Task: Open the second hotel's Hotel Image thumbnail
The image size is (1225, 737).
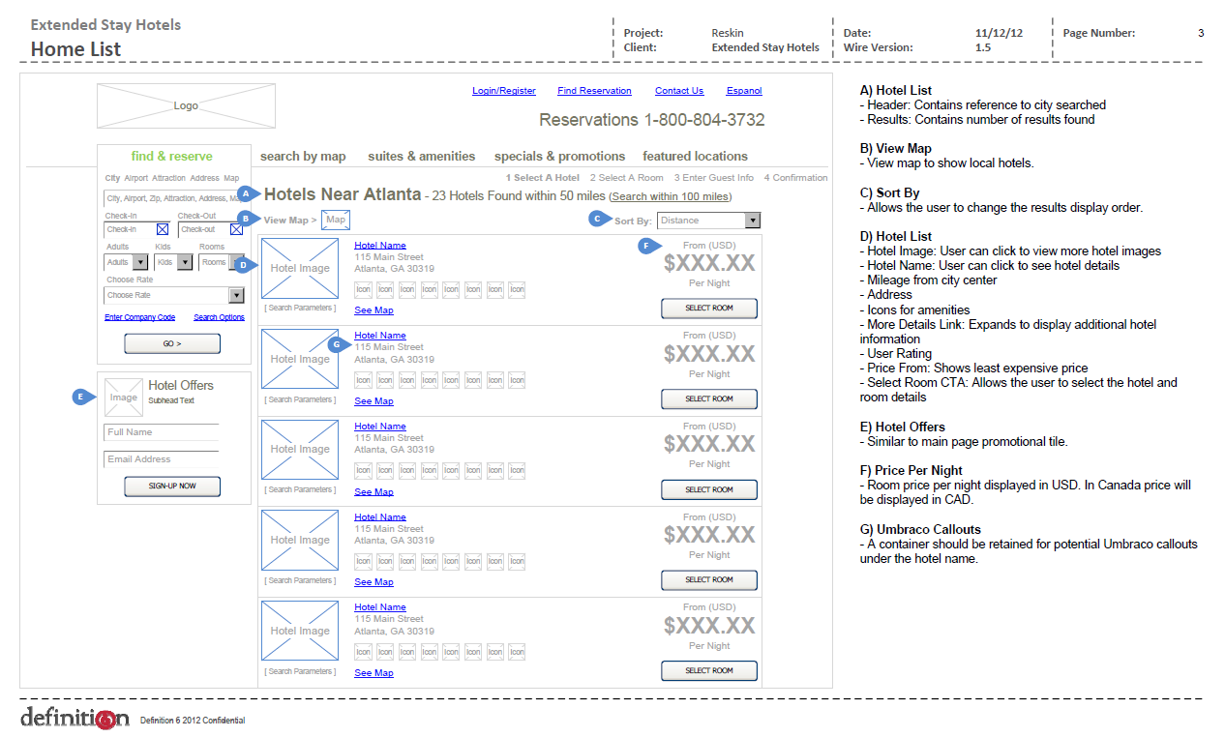Action: pyautogui.click(x=300, y=359)
